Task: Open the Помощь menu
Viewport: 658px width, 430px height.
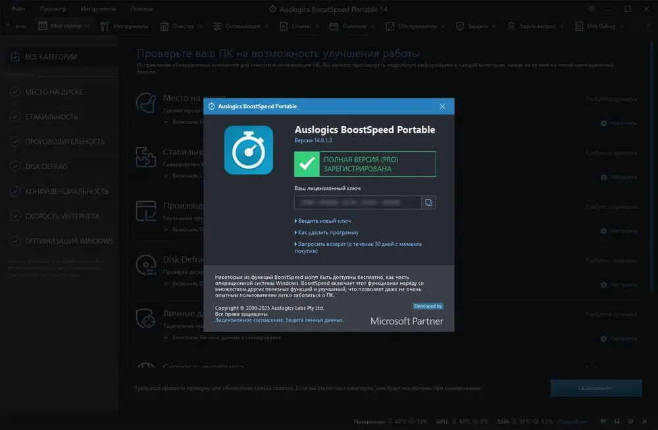Action: tap(142, 9)
